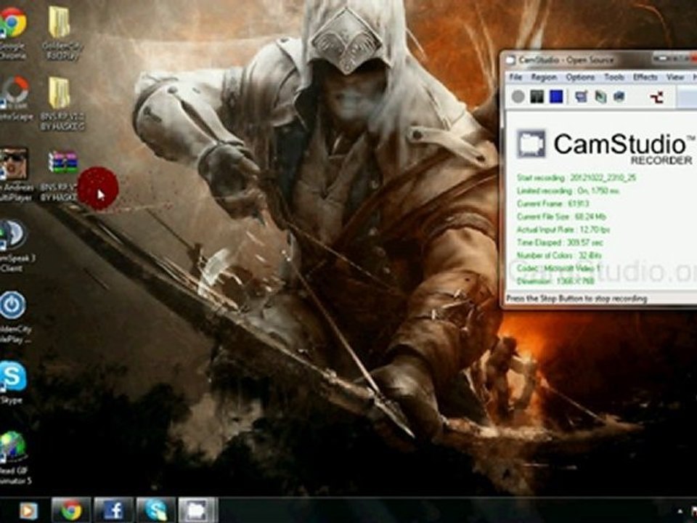Image resolution: width=697 pixels, height=523 pixels.
Task: Open the File menu in CamStudio
Action: tap(515, 78)
